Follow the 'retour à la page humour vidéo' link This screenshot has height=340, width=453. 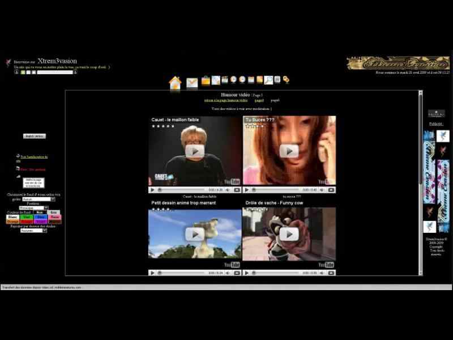pos(225,100)
